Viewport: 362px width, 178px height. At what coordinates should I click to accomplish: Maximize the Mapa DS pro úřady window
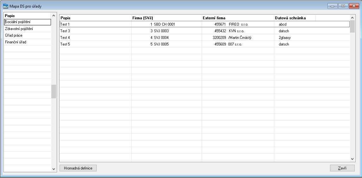pos(343,6)
